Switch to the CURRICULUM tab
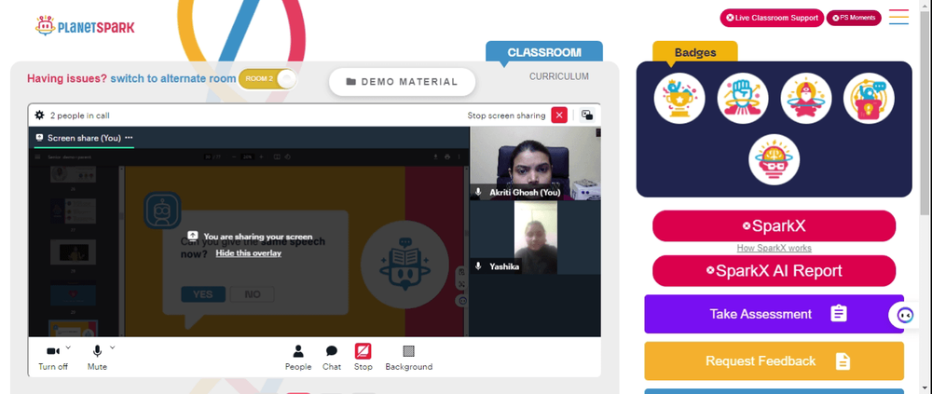The height and width of the screenshot is (394, 932). click(x=559, y=76)
